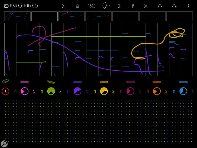Edit the 120.0 tempo value

[92, 6]
